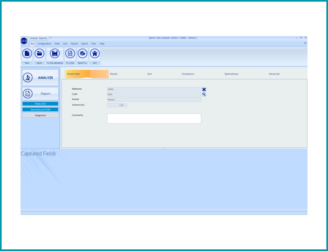Screen dimensions: 328x251
Task: Switch to the Advanced tab
Action: pyautogui.click(x=274, y=74)
